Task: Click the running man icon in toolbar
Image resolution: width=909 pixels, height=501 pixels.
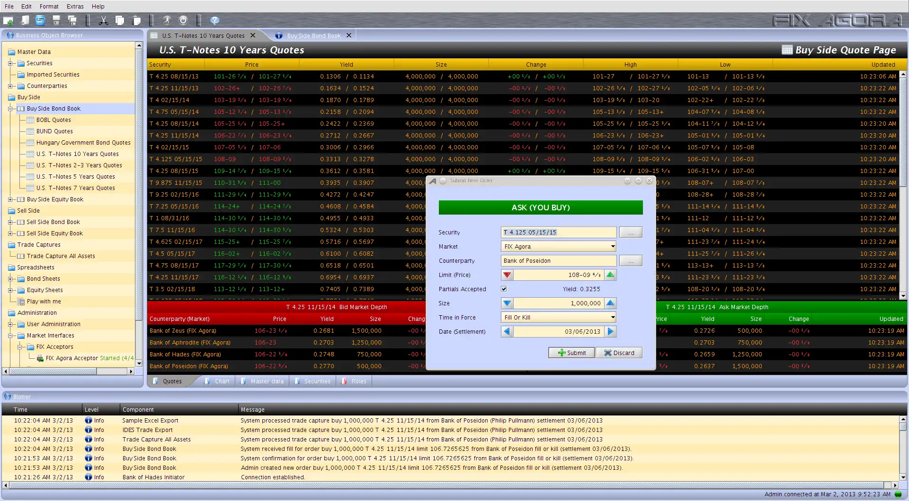Action: tap(167, 20)
